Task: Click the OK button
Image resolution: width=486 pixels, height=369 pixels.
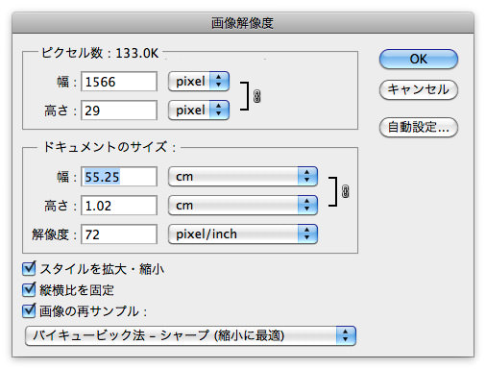Action: coord(419,59)
